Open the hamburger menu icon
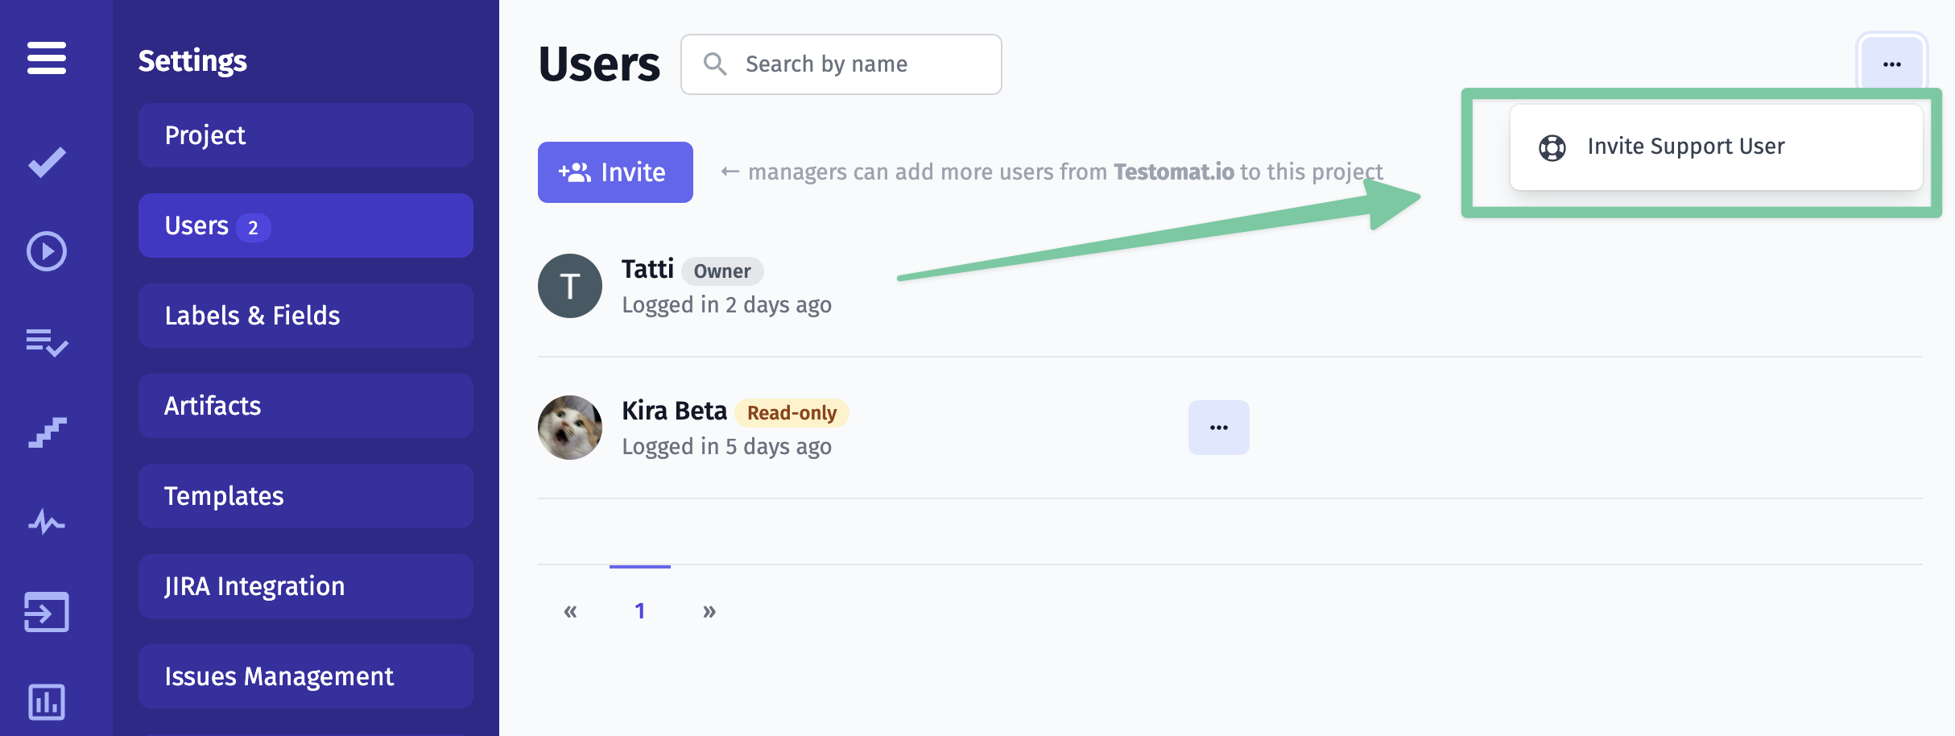This screenshot has height=736, width=1955. click(x=47, y=58)
